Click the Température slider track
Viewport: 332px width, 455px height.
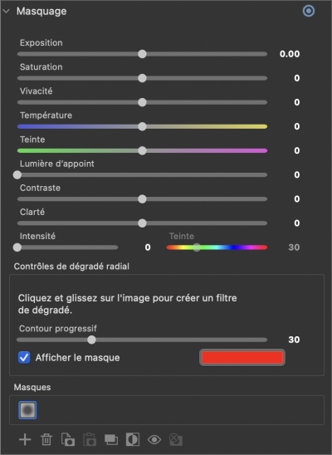(142, 126)
